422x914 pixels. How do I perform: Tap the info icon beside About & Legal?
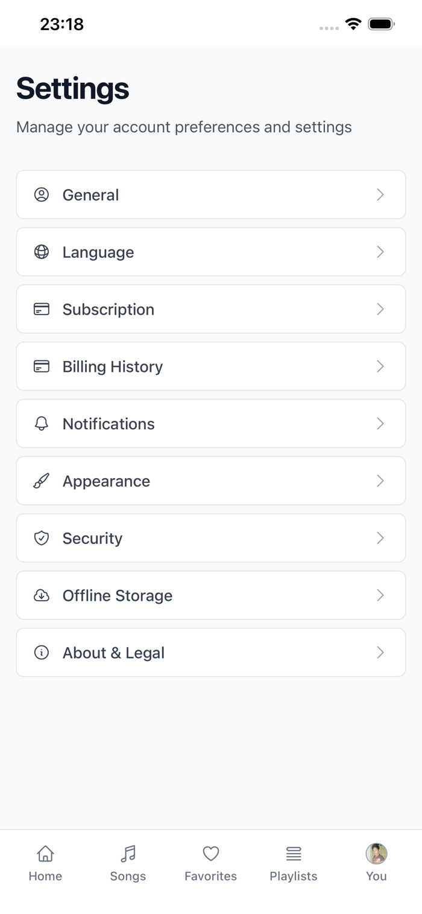click(42, 653)
